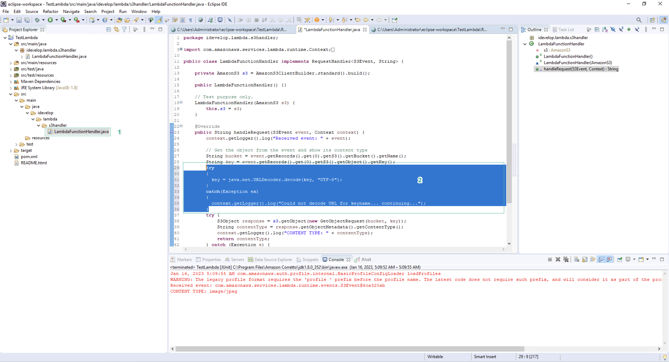This screenshot has height=362, width=669.
Task: Maximize the Console view
Action: pos(662,259)
